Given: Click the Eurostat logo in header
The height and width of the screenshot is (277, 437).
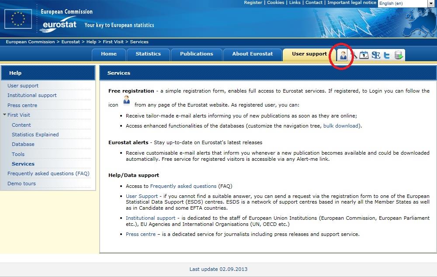Looking at the screenshot, I should pyautogui.click(x=59, y=25).
